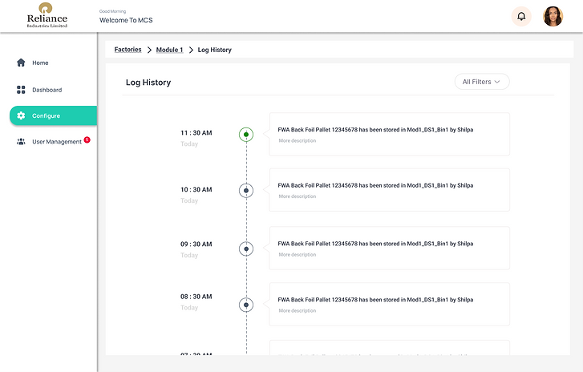Image resolution: width=583 pixels, height=372 pixels.
Task: Click the 10 : 30 AM time label
Action: tap(196, 189)
